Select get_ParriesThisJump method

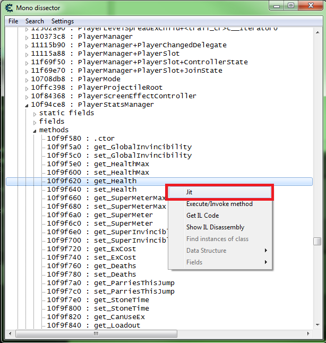(x=111, y=283)
